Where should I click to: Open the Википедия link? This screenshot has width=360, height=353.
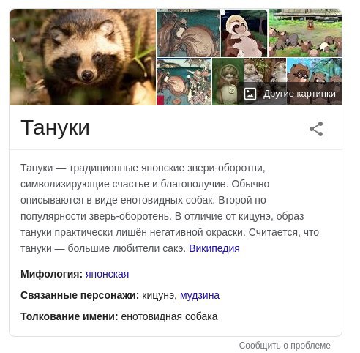pyautogui.click(x=214, y=248)
